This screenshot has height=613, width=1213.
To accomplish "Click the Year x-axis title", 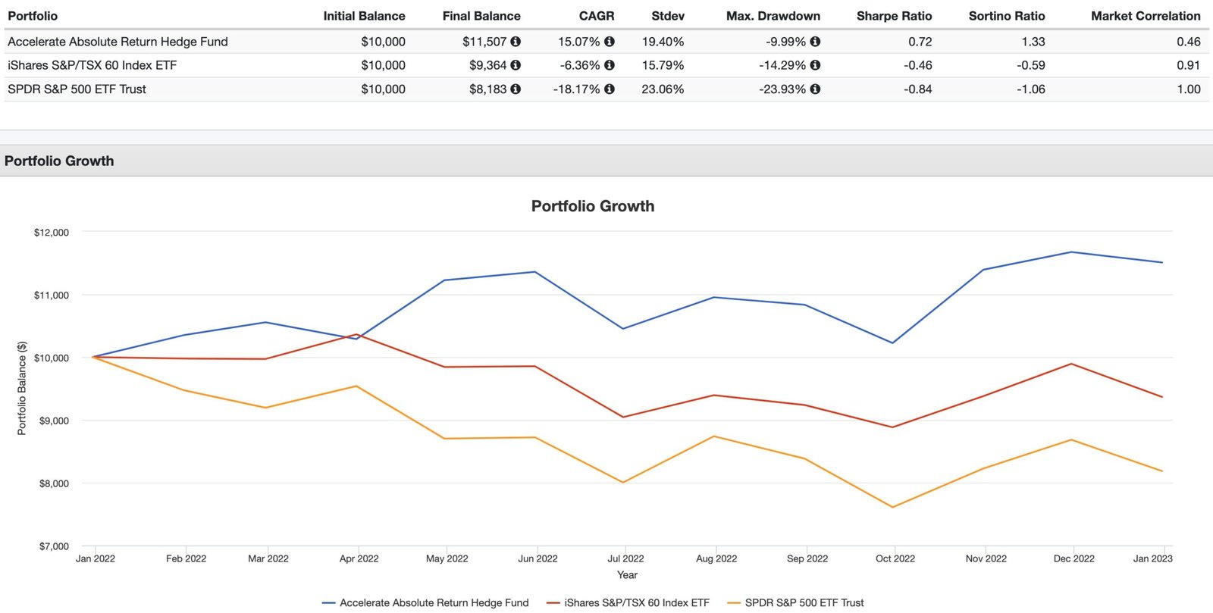I will point(627,575).
